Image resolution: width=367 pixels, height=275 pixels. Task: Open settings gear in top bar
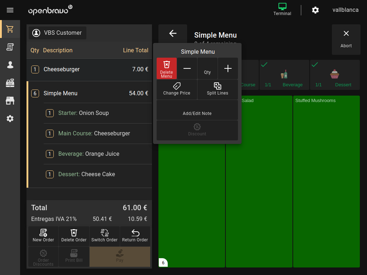pyautogui.click(x=315, y=10)
